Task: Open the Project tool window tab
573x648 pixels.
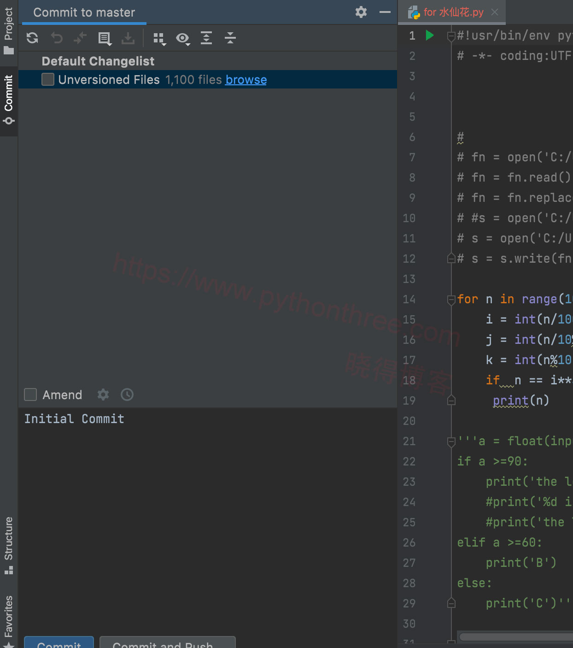Action: pyautogui.click(x=9, y=30)
